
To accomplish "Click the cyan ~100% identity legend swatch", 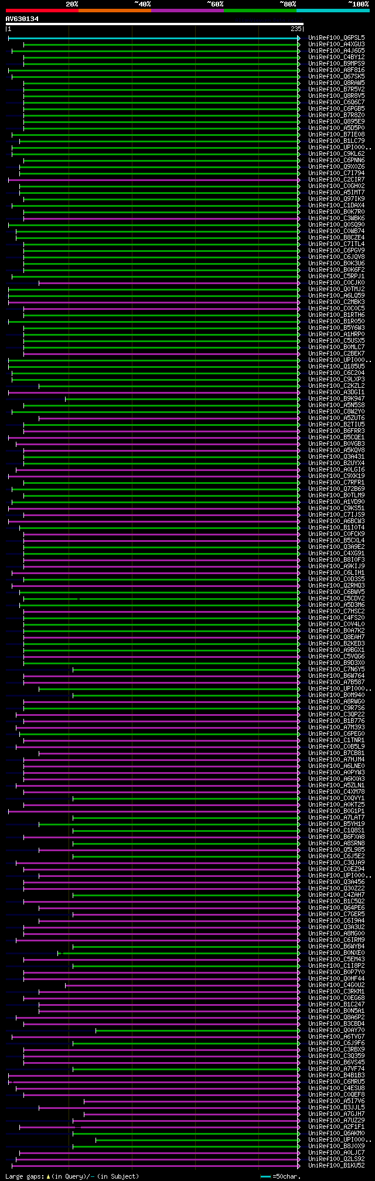I will pos(333,11).
